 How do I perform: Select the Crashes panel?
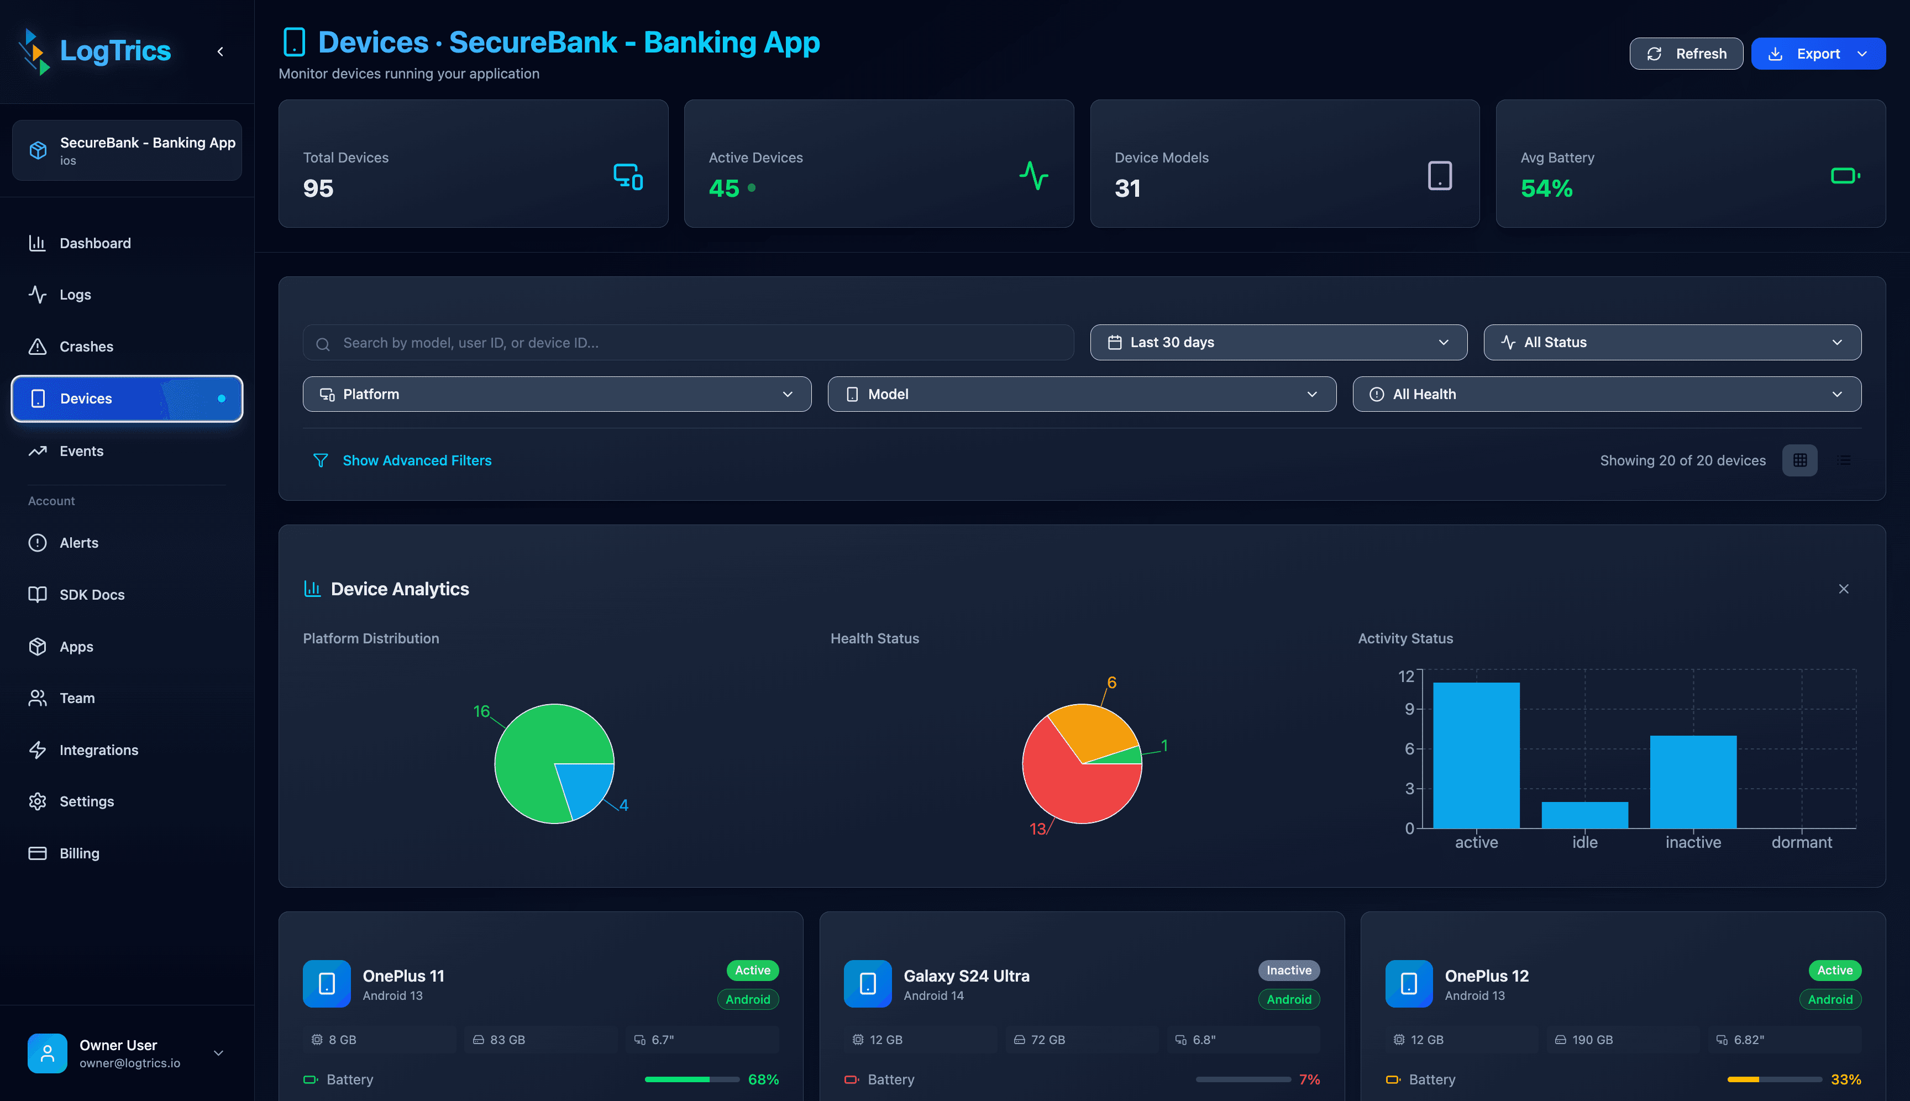point(86,347)
